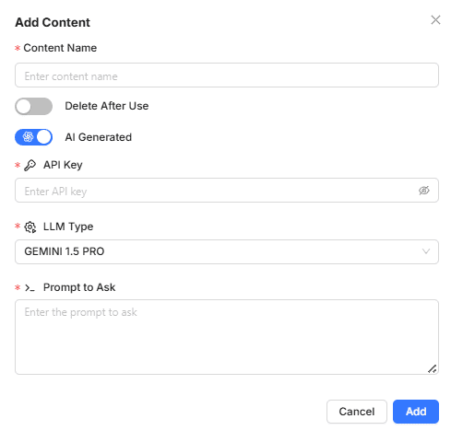This screenshot has height=442, width=451.
Task: Click the gear icon next to LLM Type
Action: point(30,227)
